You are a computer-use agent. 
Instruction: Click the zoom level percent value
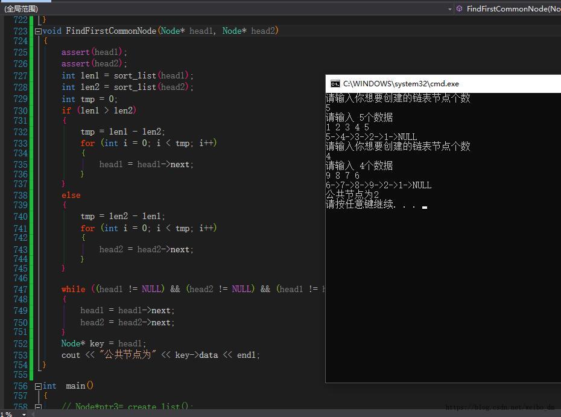coord(6,414)
